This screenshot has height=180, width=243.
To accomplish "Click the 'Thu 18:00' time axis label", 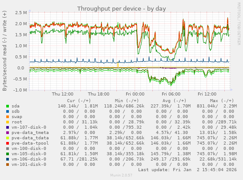I will (99, 94).
